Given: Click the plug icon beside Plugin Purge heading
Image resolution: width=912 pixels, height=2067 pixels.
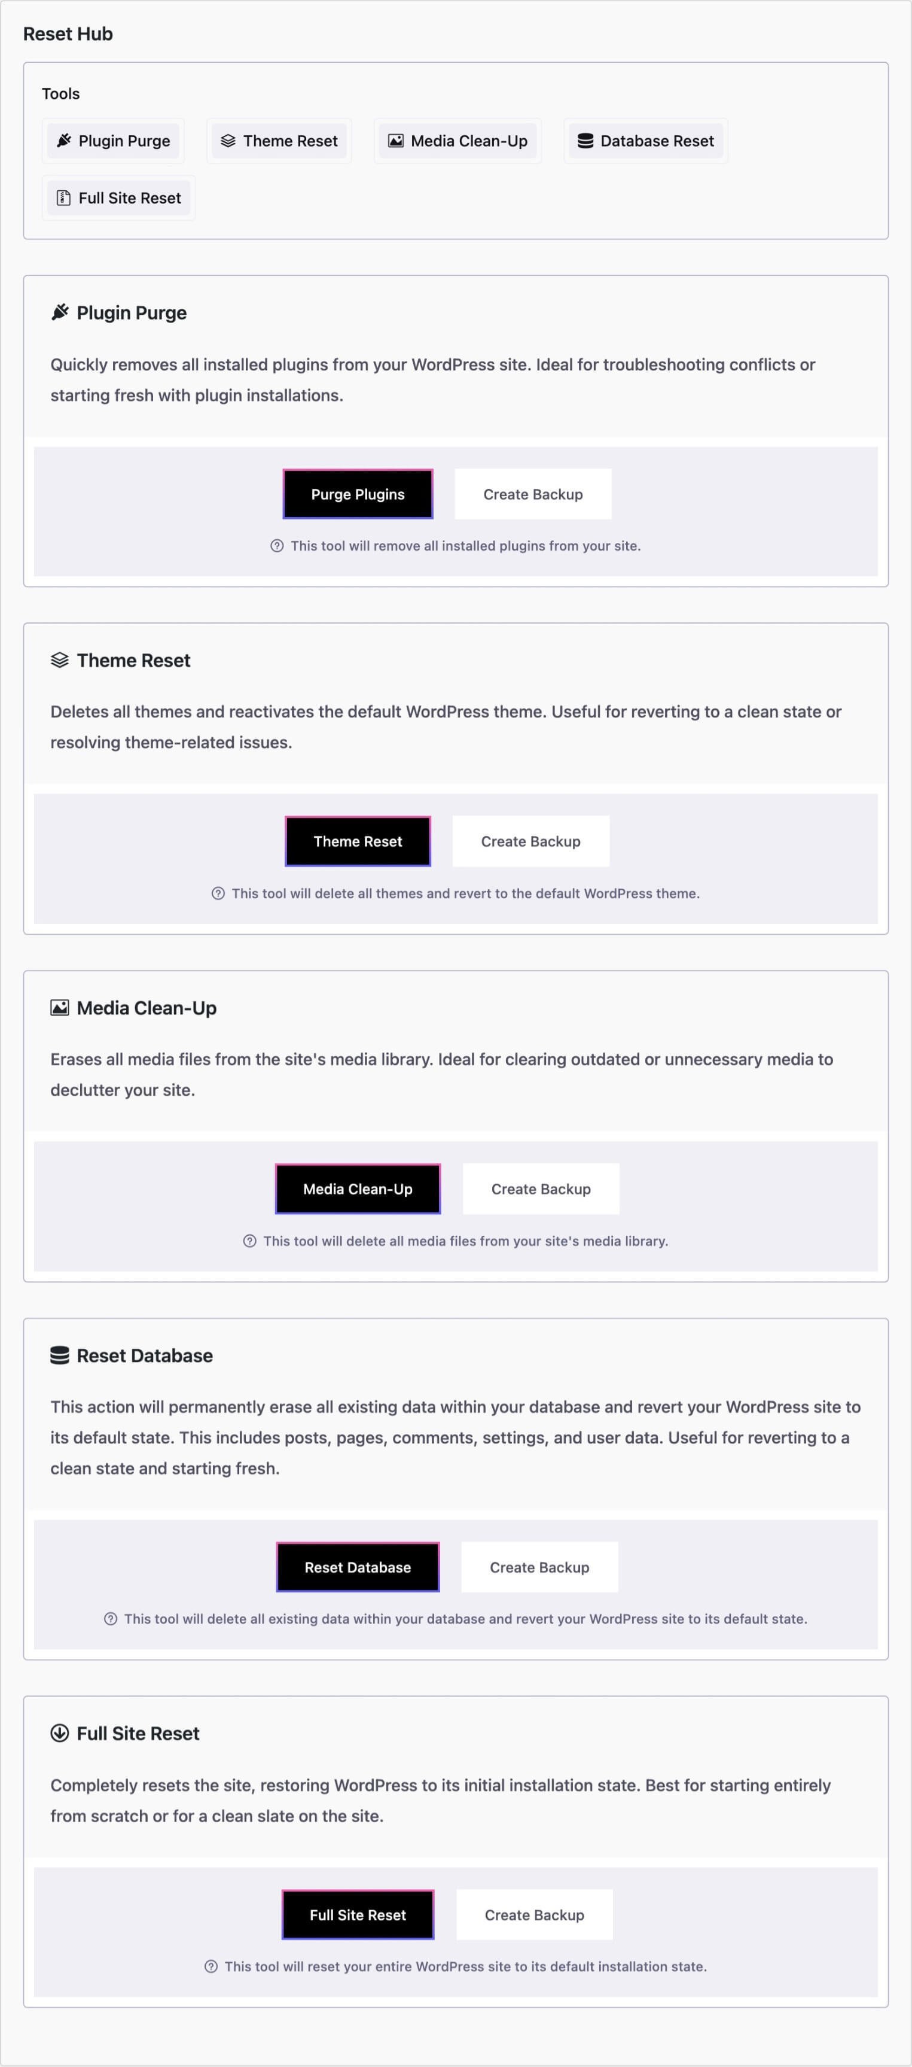Looking at the screenshot, I should tap(60, 312).
